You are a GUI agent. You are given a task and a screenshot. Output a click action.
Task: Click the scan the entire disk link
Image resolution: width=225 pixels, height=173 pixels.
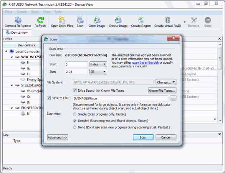[x=146, y=63]
